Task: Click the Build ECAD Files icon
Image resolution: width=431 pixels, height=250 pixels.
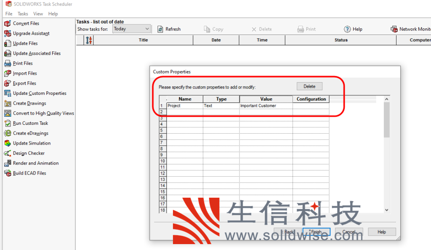Action: [x=8, y=173]
